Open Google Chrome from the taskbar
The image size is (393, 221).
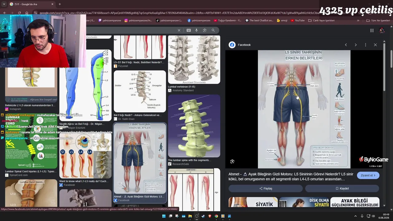[x=216, y=216]
